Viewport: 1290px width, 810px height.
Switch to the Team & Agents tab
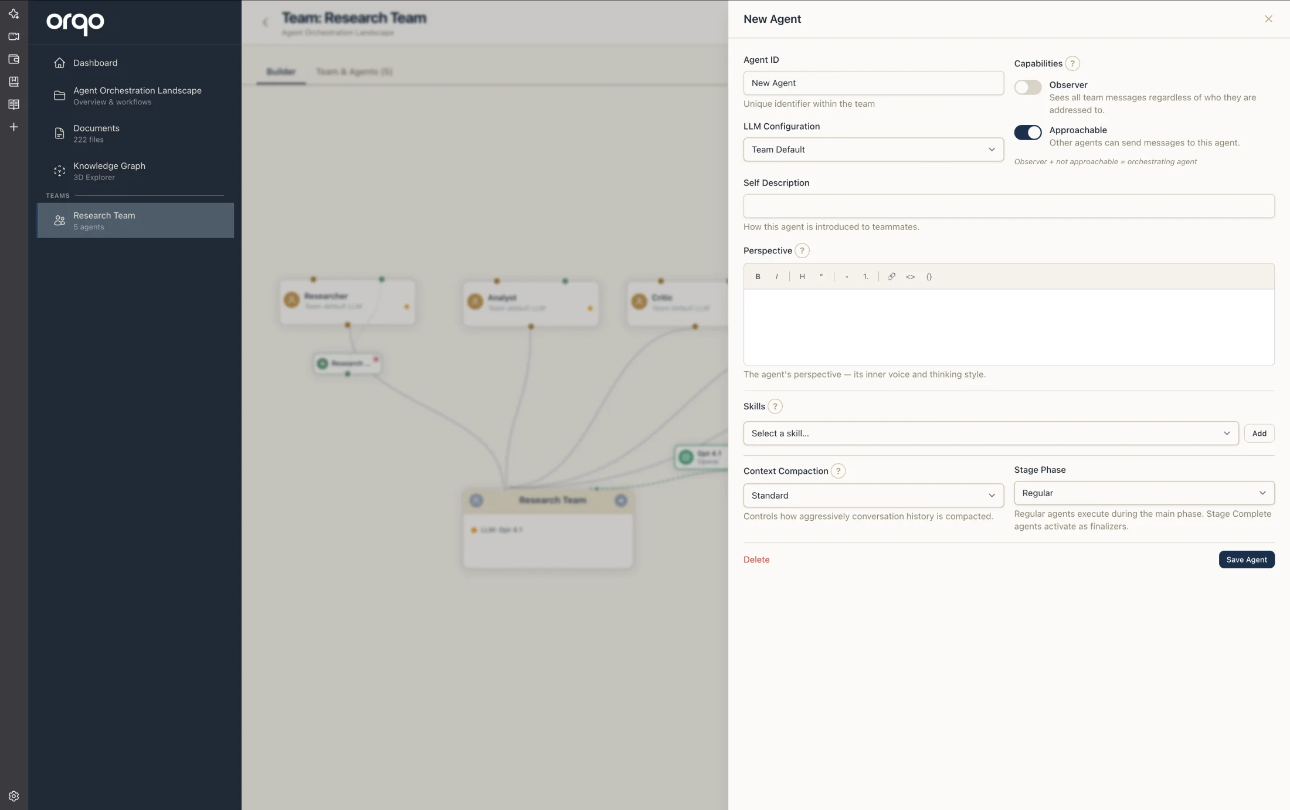[354, 72]
